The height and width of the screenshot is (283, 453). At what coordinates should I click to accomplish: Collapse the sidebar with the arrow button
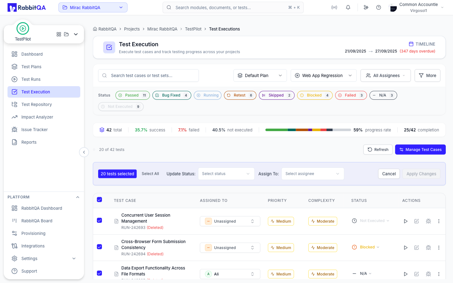coord(84,152)
